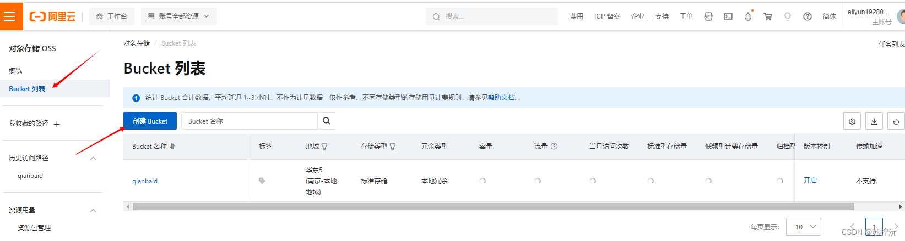Open the ICP 备案 menu
Screen dimensions: 905x241
click(x=607, y=16)
